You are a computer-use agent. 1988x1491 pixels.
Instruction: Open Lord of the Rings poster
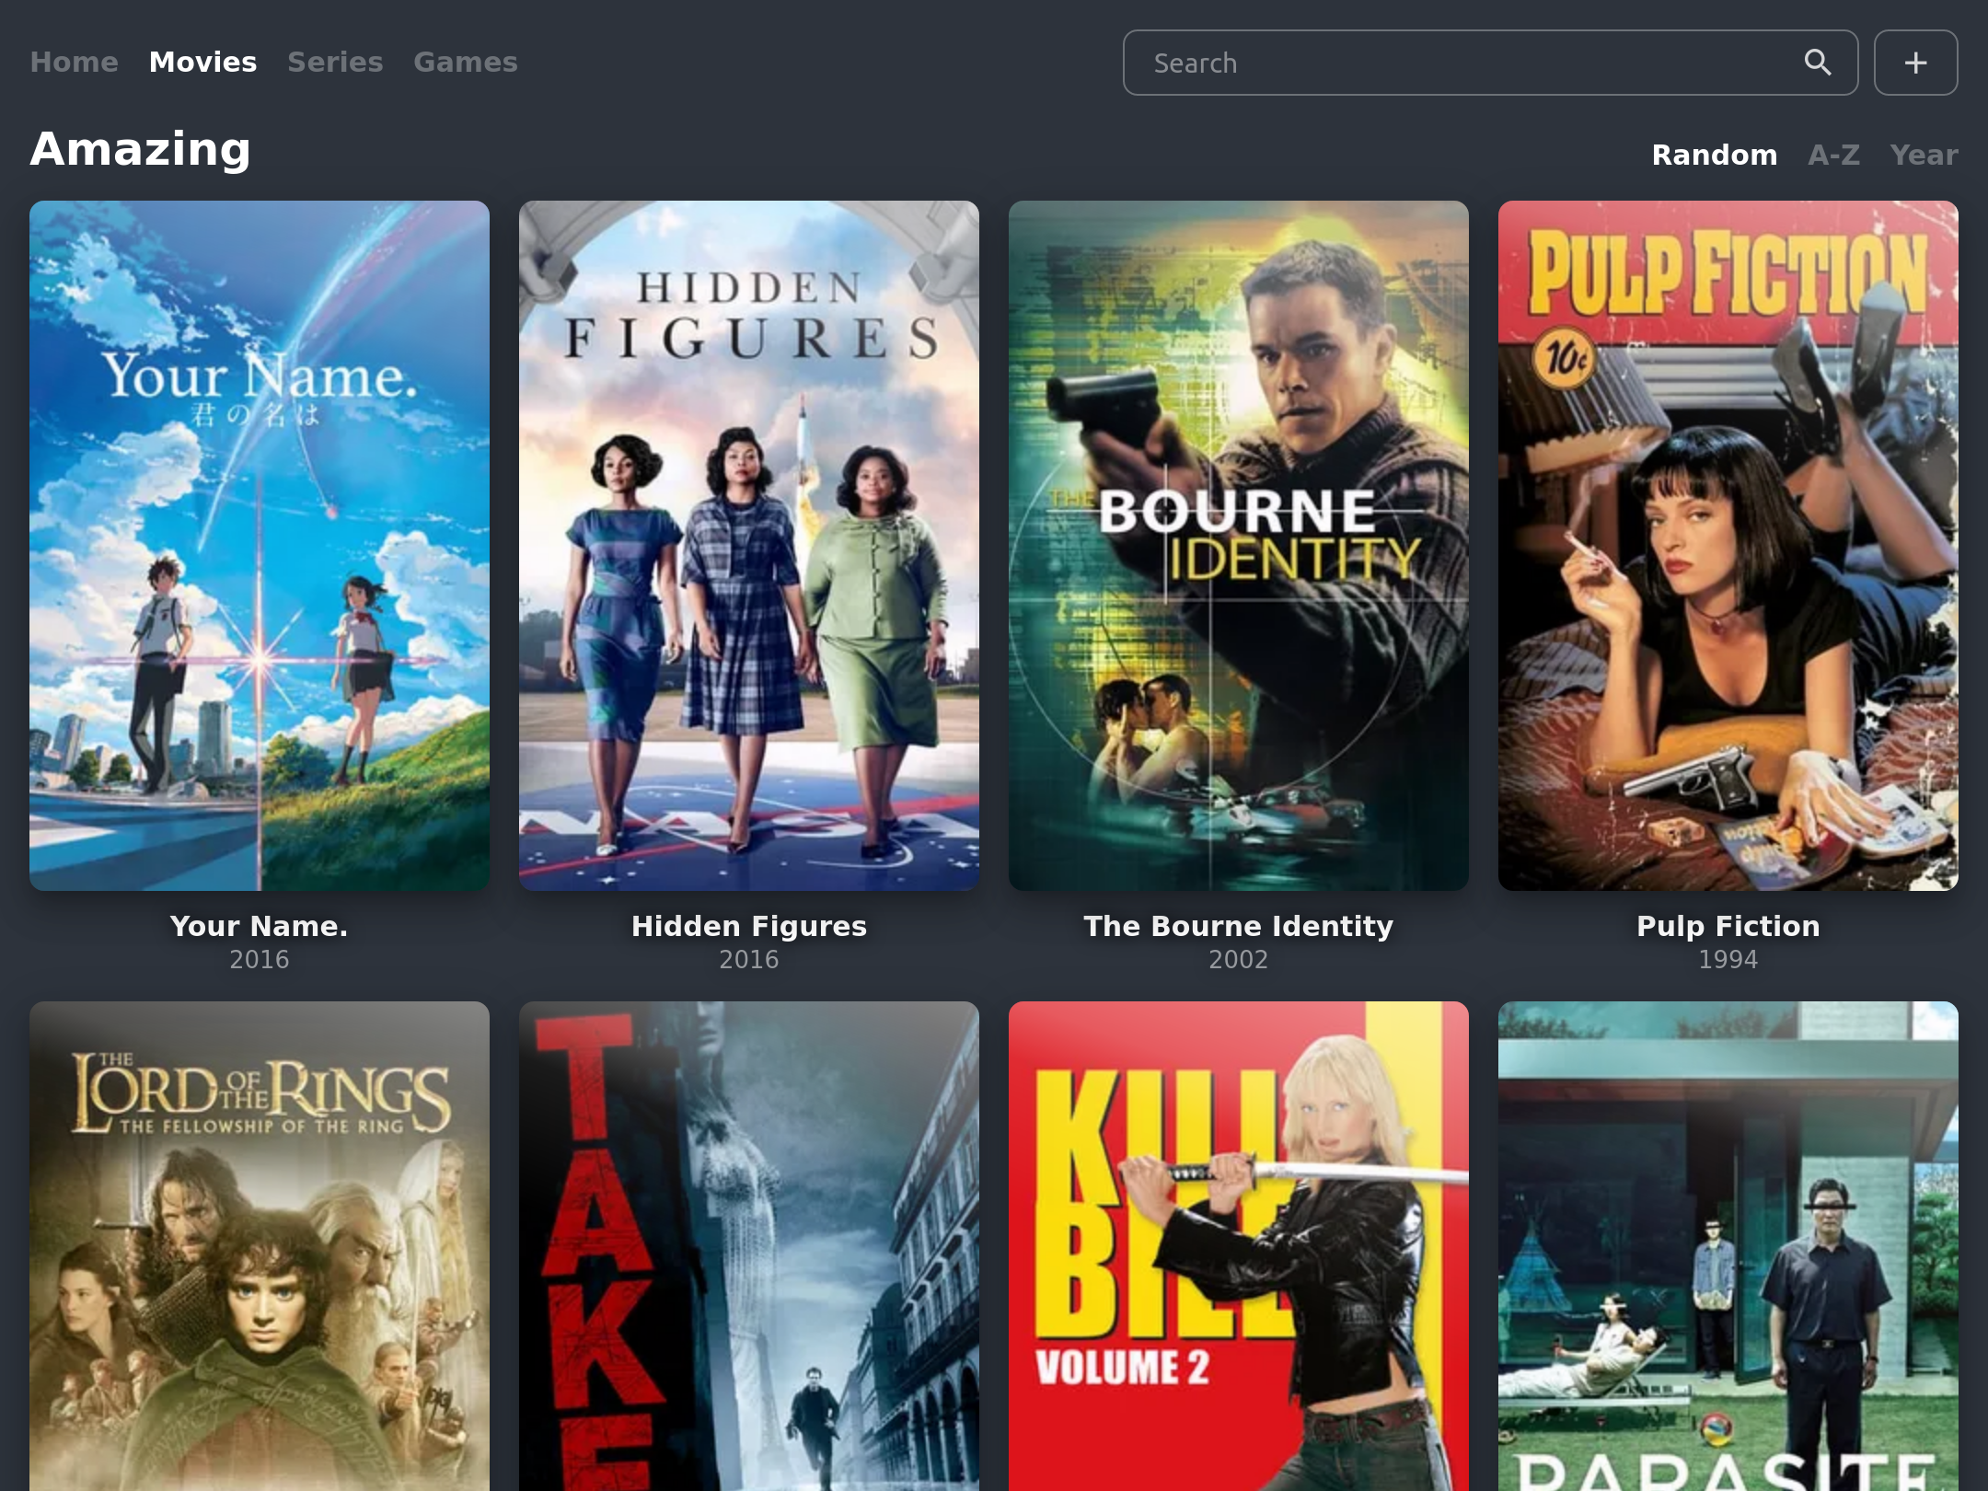[260, 1246]
